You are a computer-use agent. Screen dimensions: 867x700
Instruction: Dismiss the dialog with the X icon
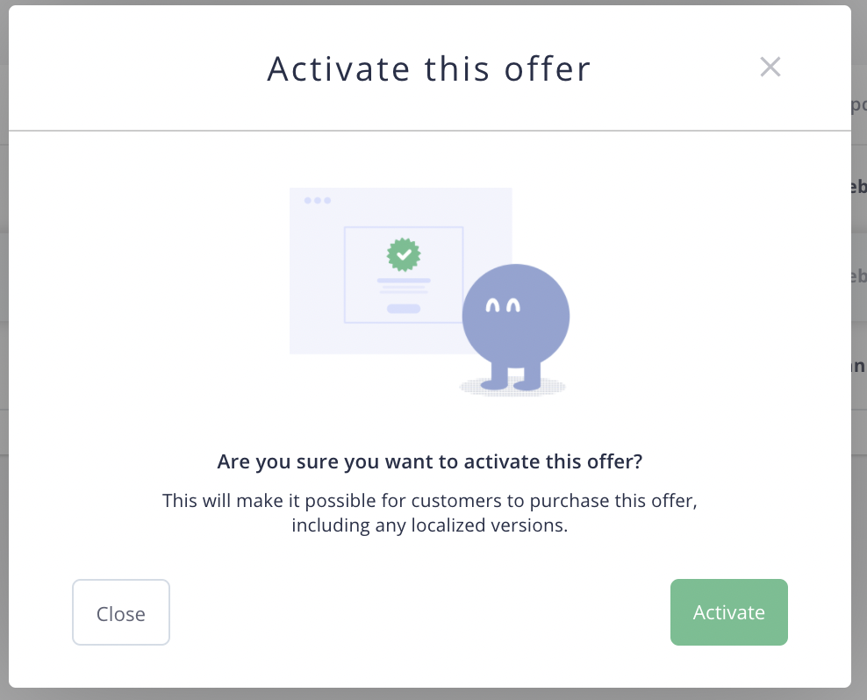click(770, 67)
